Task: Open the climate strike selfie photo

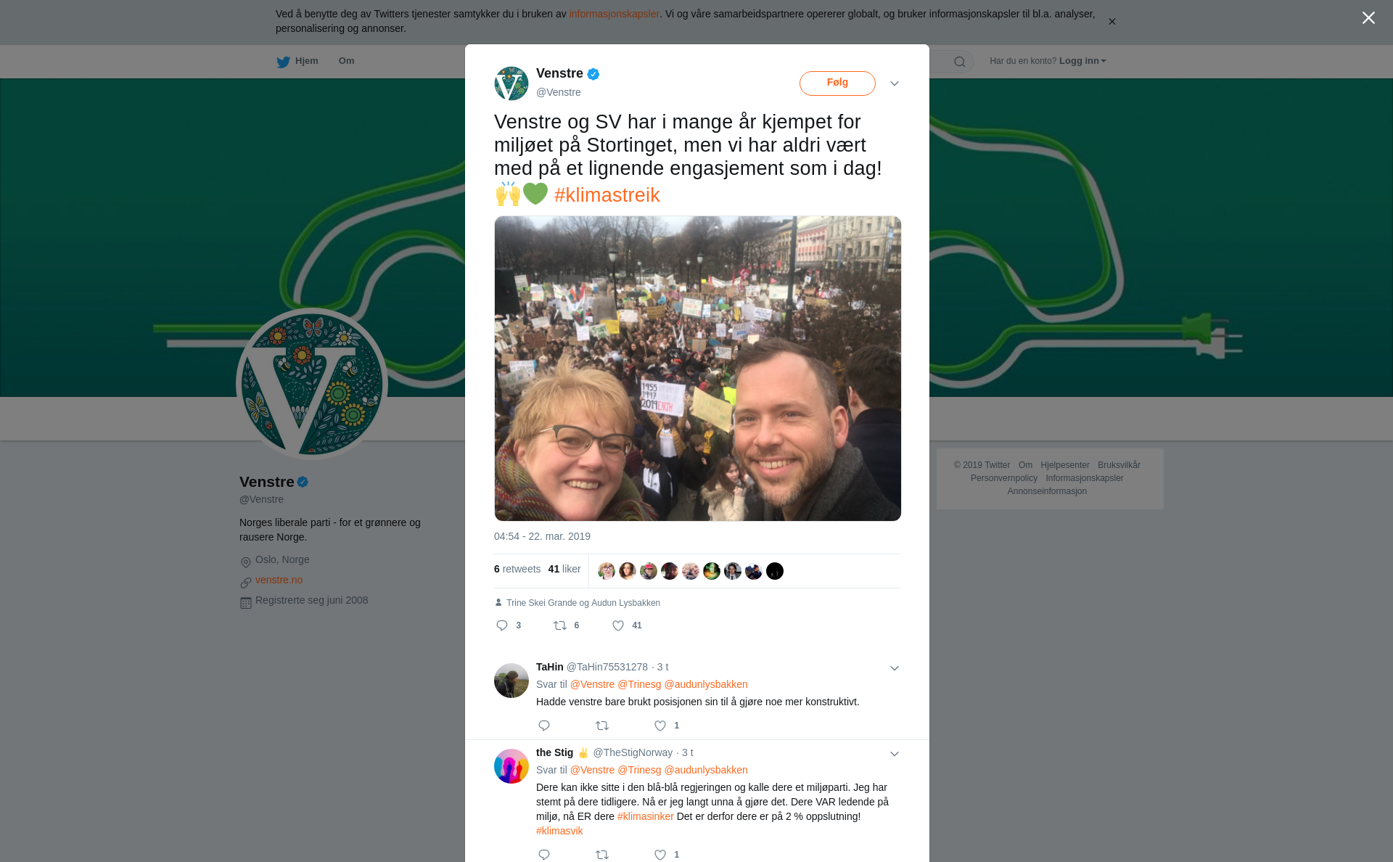Action: tap(697, 369)
